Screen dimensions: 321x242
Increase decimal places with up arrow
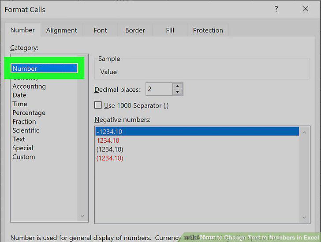(x=177, y=86)
